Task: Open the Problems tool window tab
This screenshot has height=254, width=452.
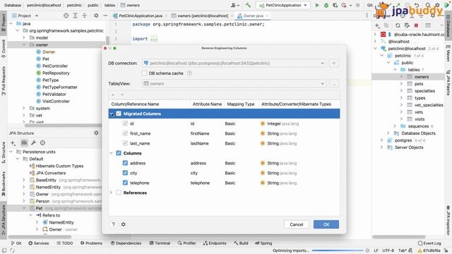Action: pos(91,243)
